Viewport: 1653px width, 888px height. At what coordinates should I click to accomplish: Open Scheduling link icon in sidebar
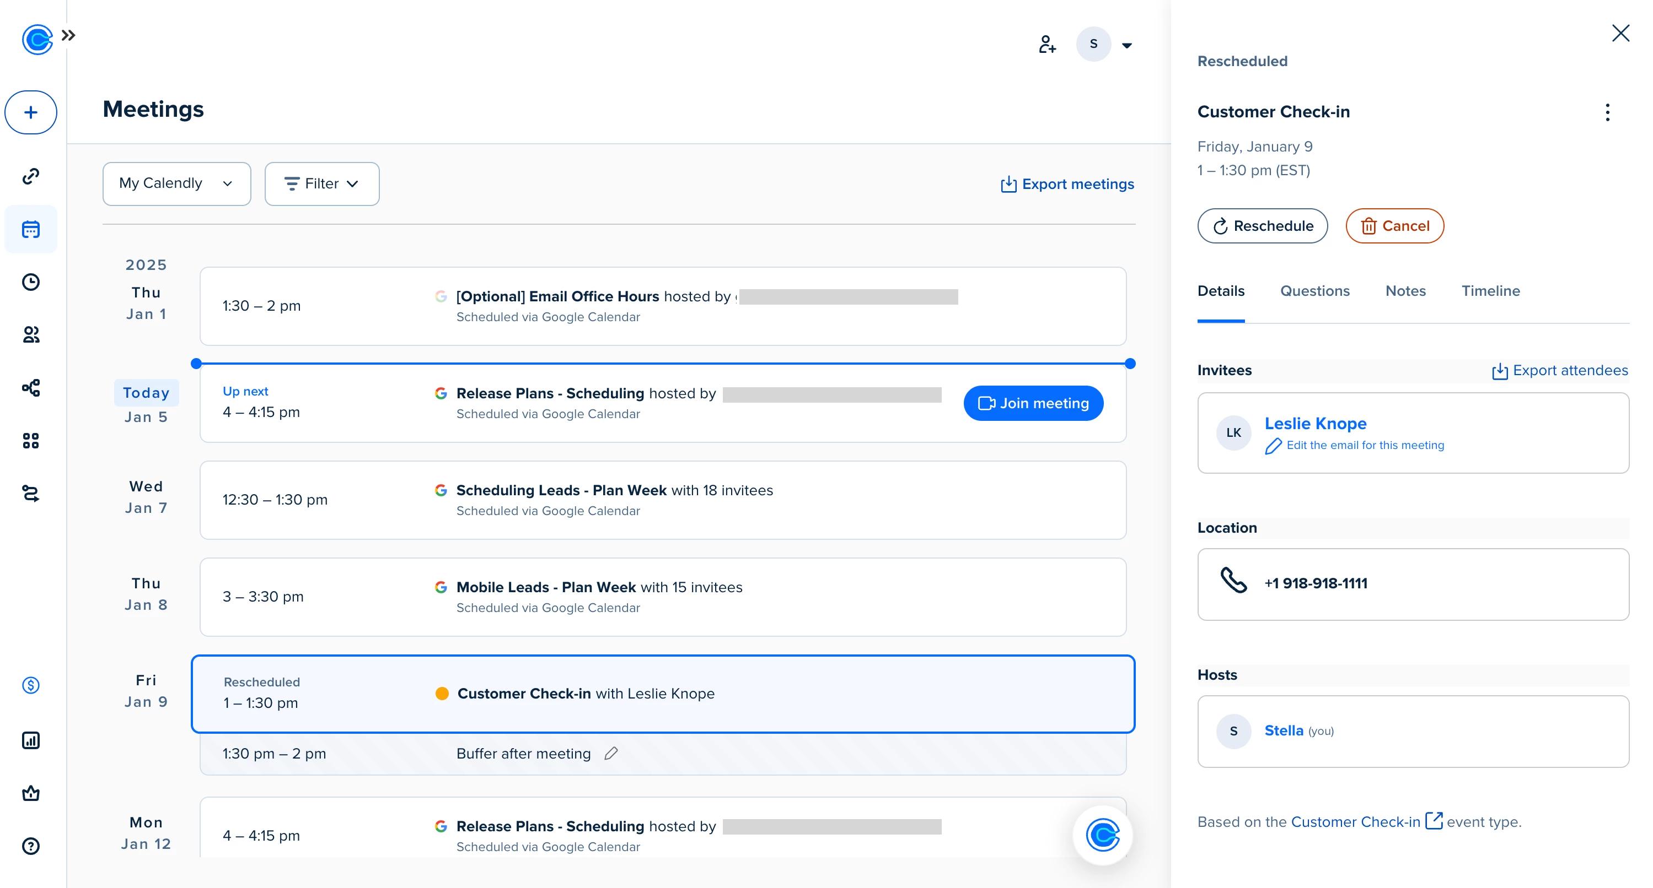[31, 176]
